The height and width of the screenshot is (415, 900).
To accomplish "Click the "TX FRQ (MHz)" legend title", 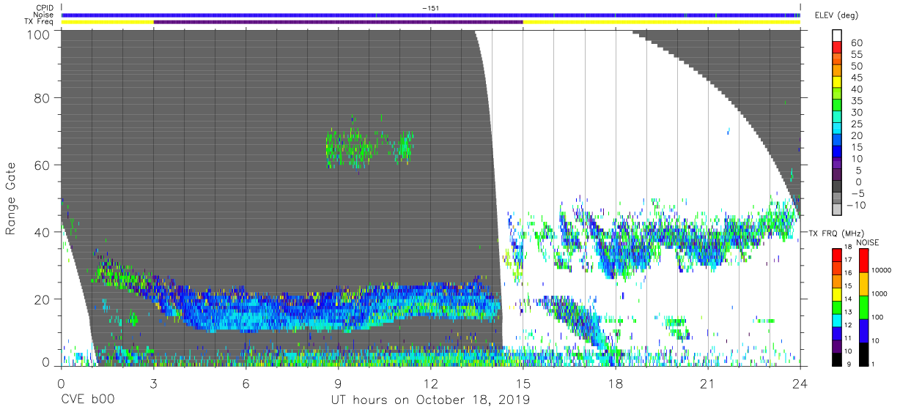I will pyautogui.click(x=836, y=233).
